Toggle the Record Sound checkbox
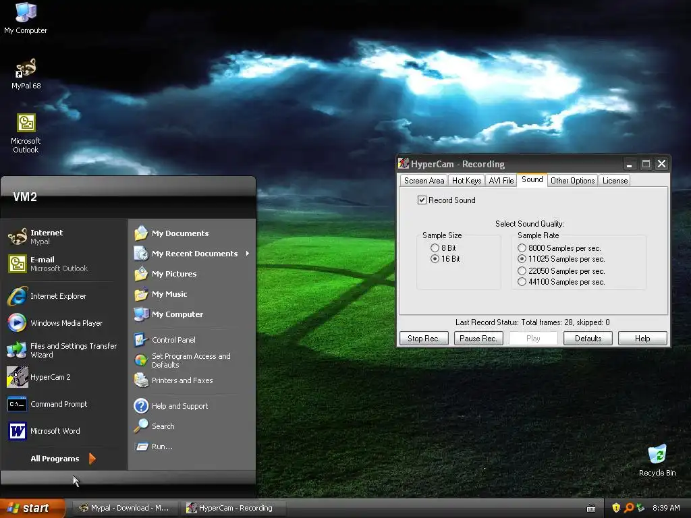The image size is (691, 518). (447, 200)
